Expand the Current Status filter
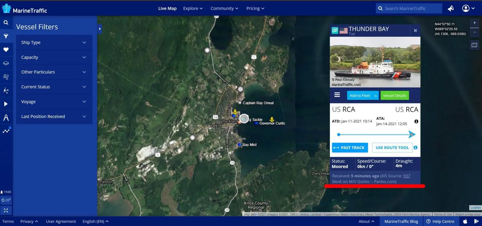482x226 pixels. click(x=54, y=87)
